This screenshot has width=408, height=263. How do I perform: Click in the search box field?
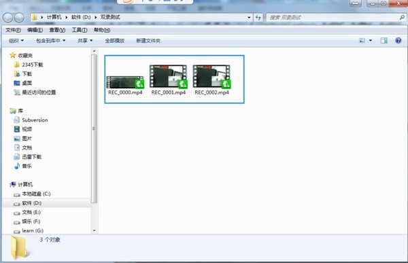(333, 18)
